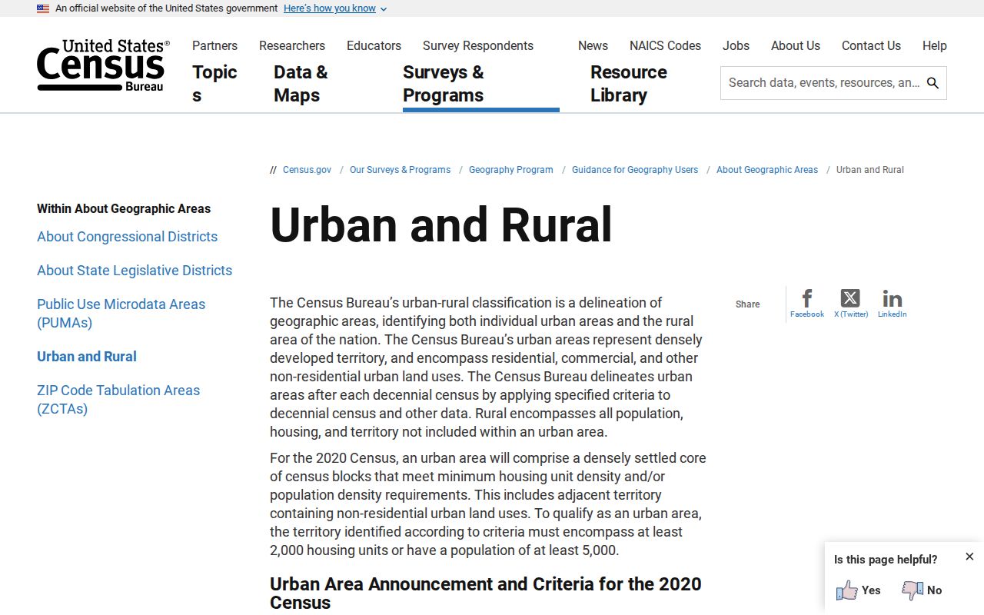Image resolution: width=984 pixels, height=615 pixels.
Task: Click About Geographic Areas breadcrumb
Action: [767, 170]
